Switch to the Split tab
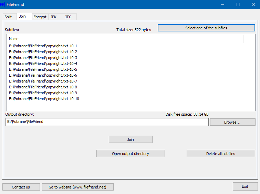The width and height of the screenshot is (260, 194). coord(10,17)
